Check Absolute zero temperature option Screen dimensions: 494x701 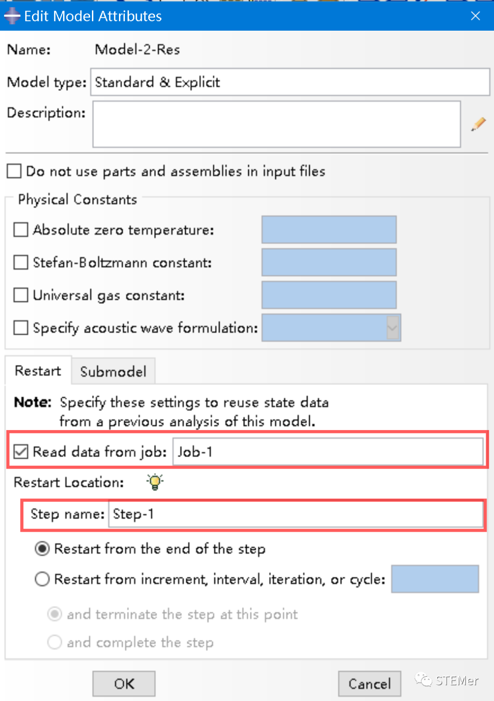point(21,230)
